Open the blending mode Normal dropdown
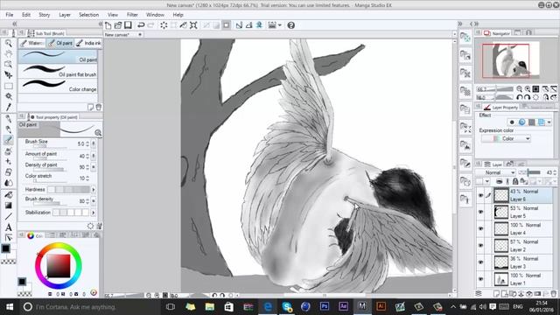 tap(495, 172)
